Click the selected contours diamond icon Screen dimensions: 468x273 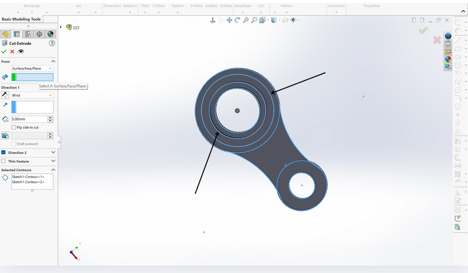click(5, 178)
